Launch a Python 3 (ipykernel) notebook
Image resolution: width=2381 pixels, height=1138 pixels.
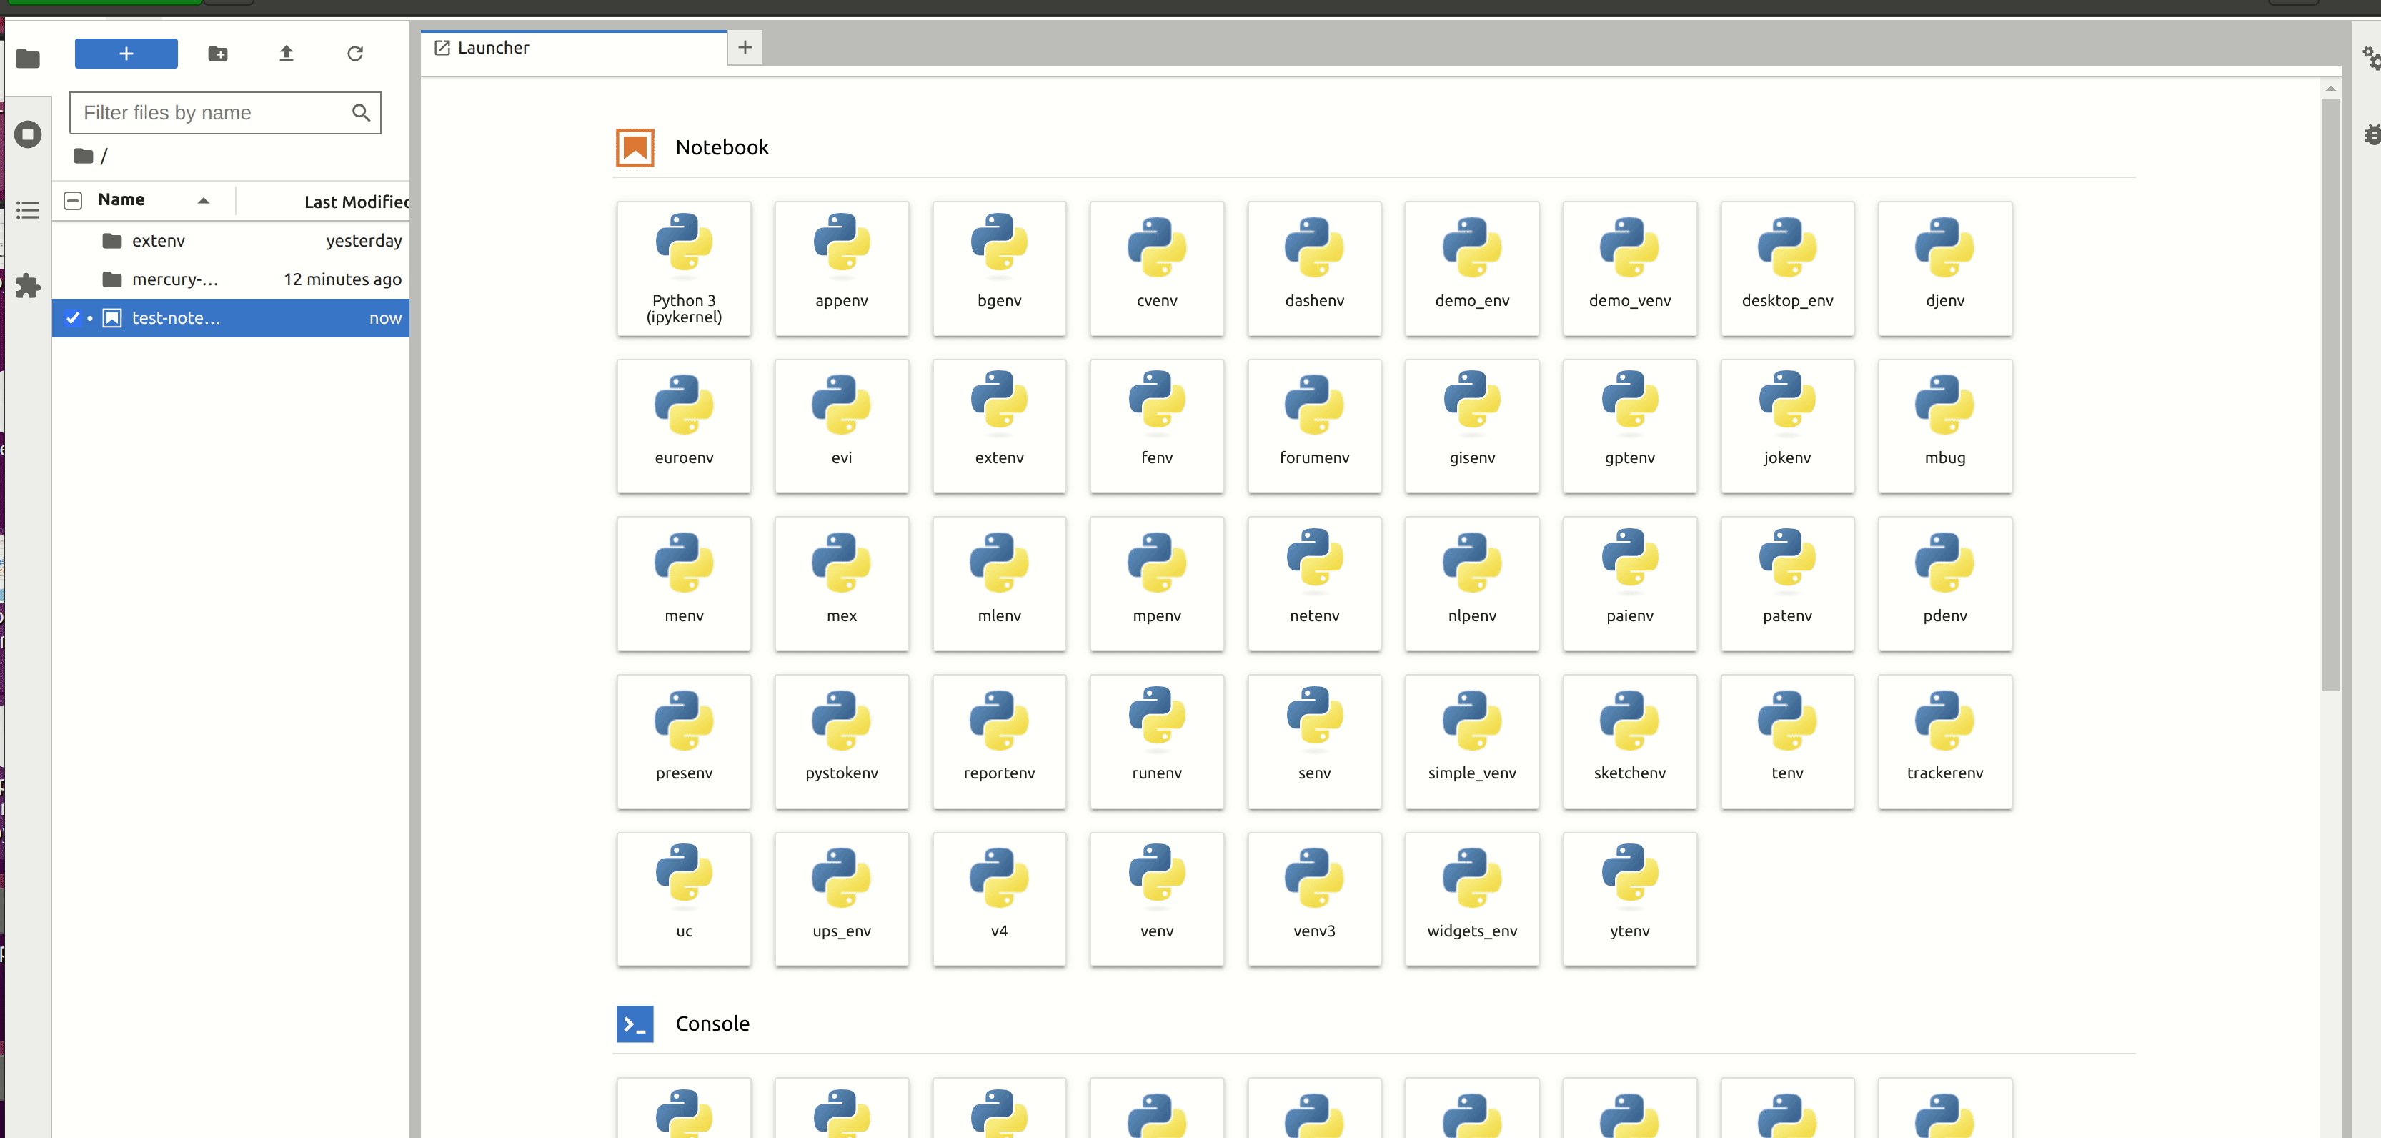[683, 268]
